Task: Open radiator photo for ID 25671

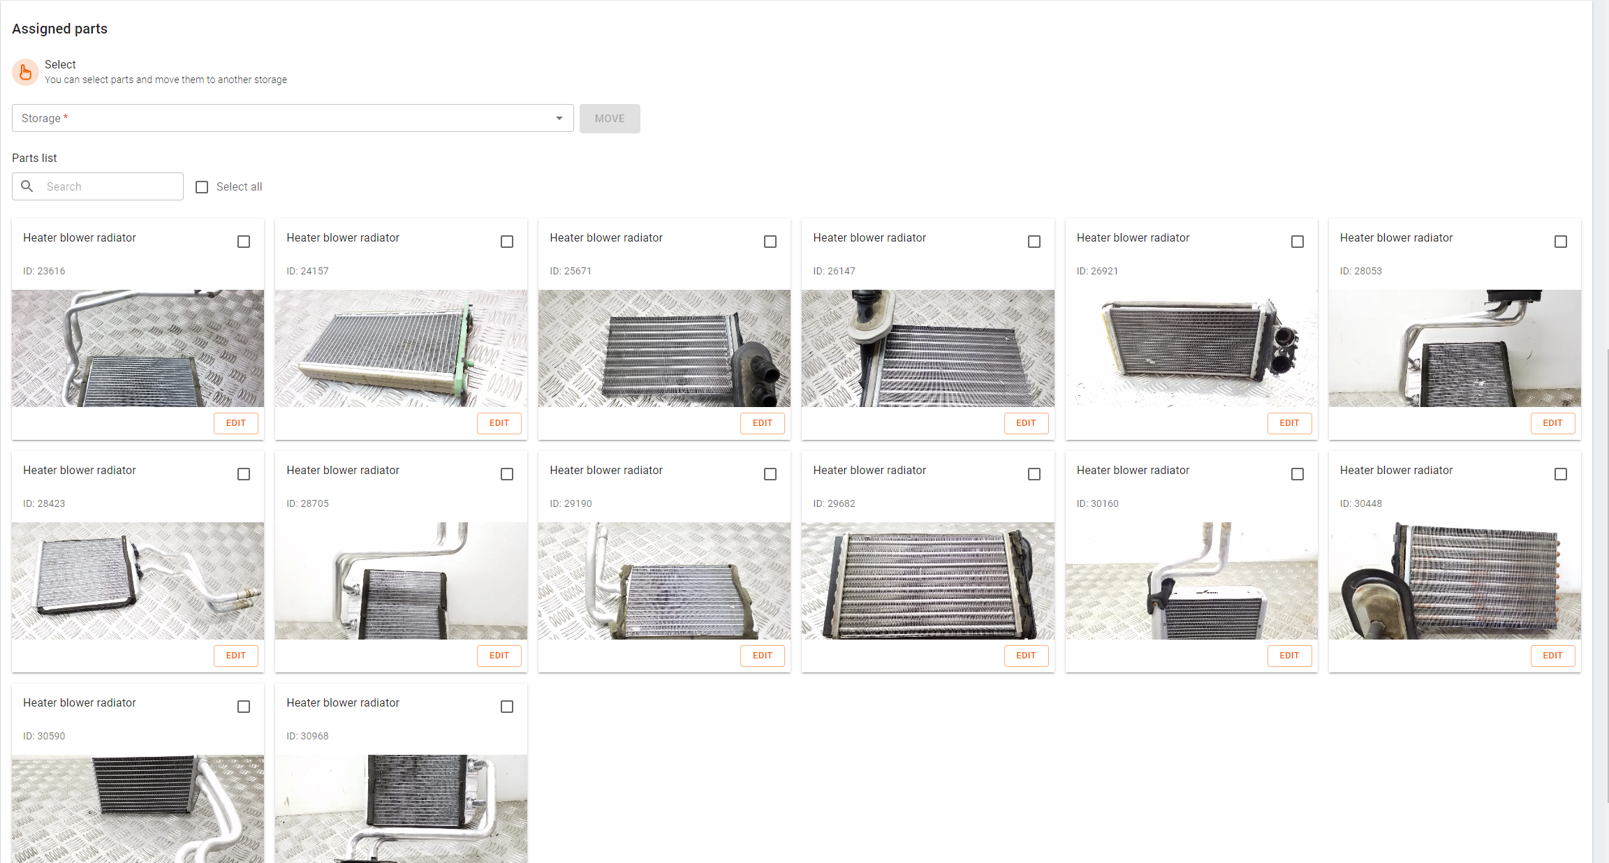Action: [664, 348]
